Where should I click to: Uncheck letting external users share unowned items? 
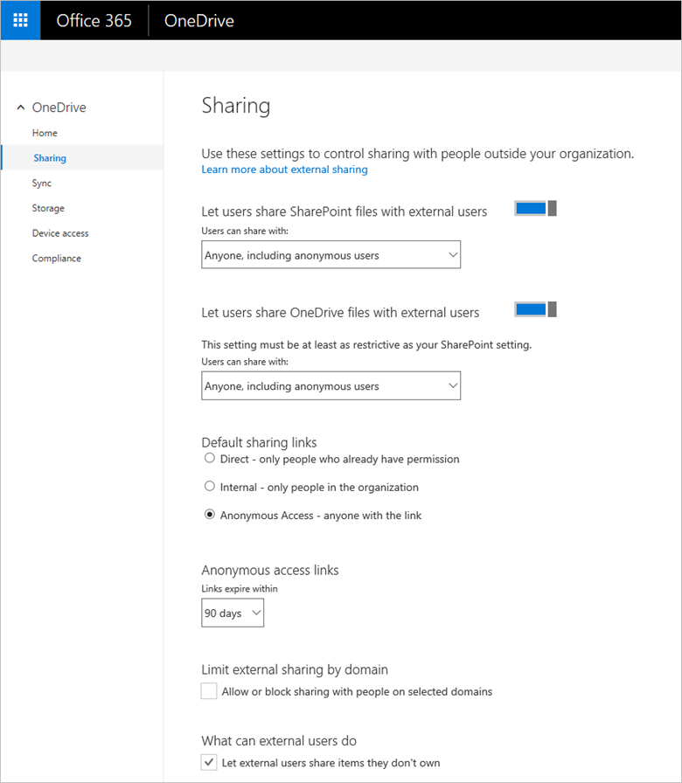pos(208,761)
